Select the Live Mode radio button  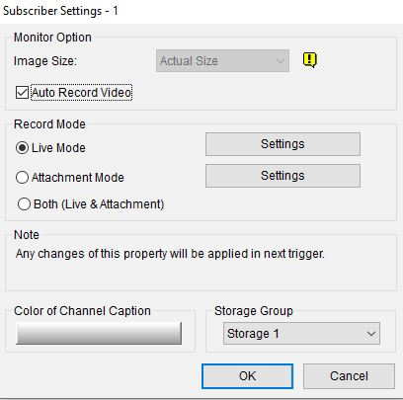point(22,148)
